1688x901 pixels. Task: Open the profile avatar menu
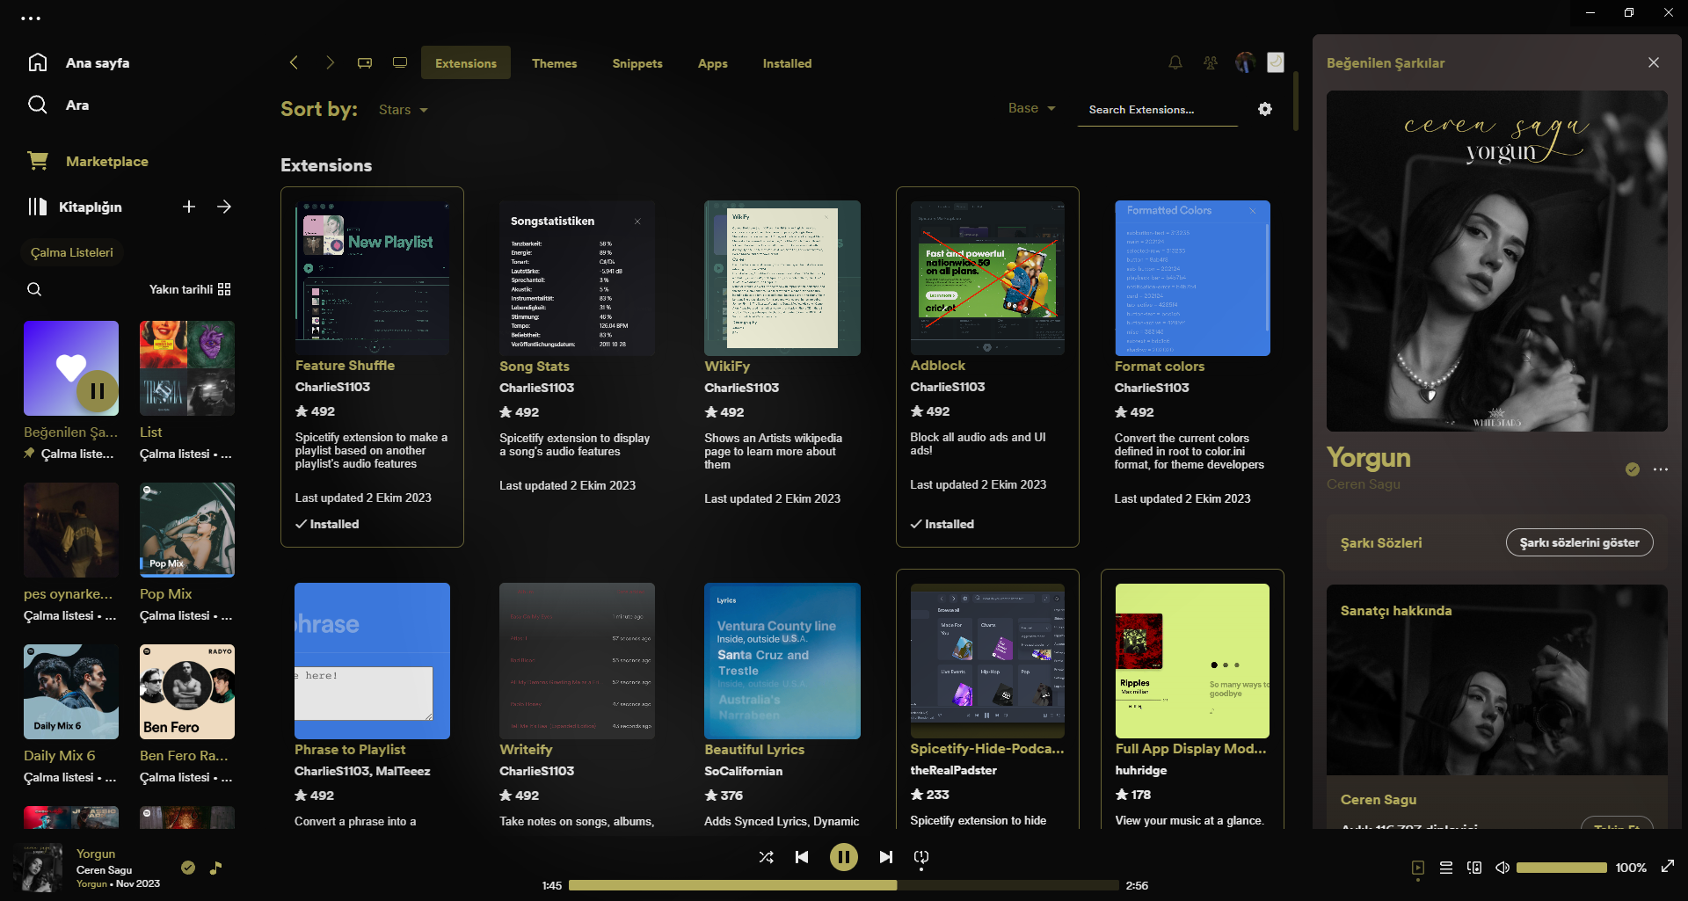point(1245,62)
